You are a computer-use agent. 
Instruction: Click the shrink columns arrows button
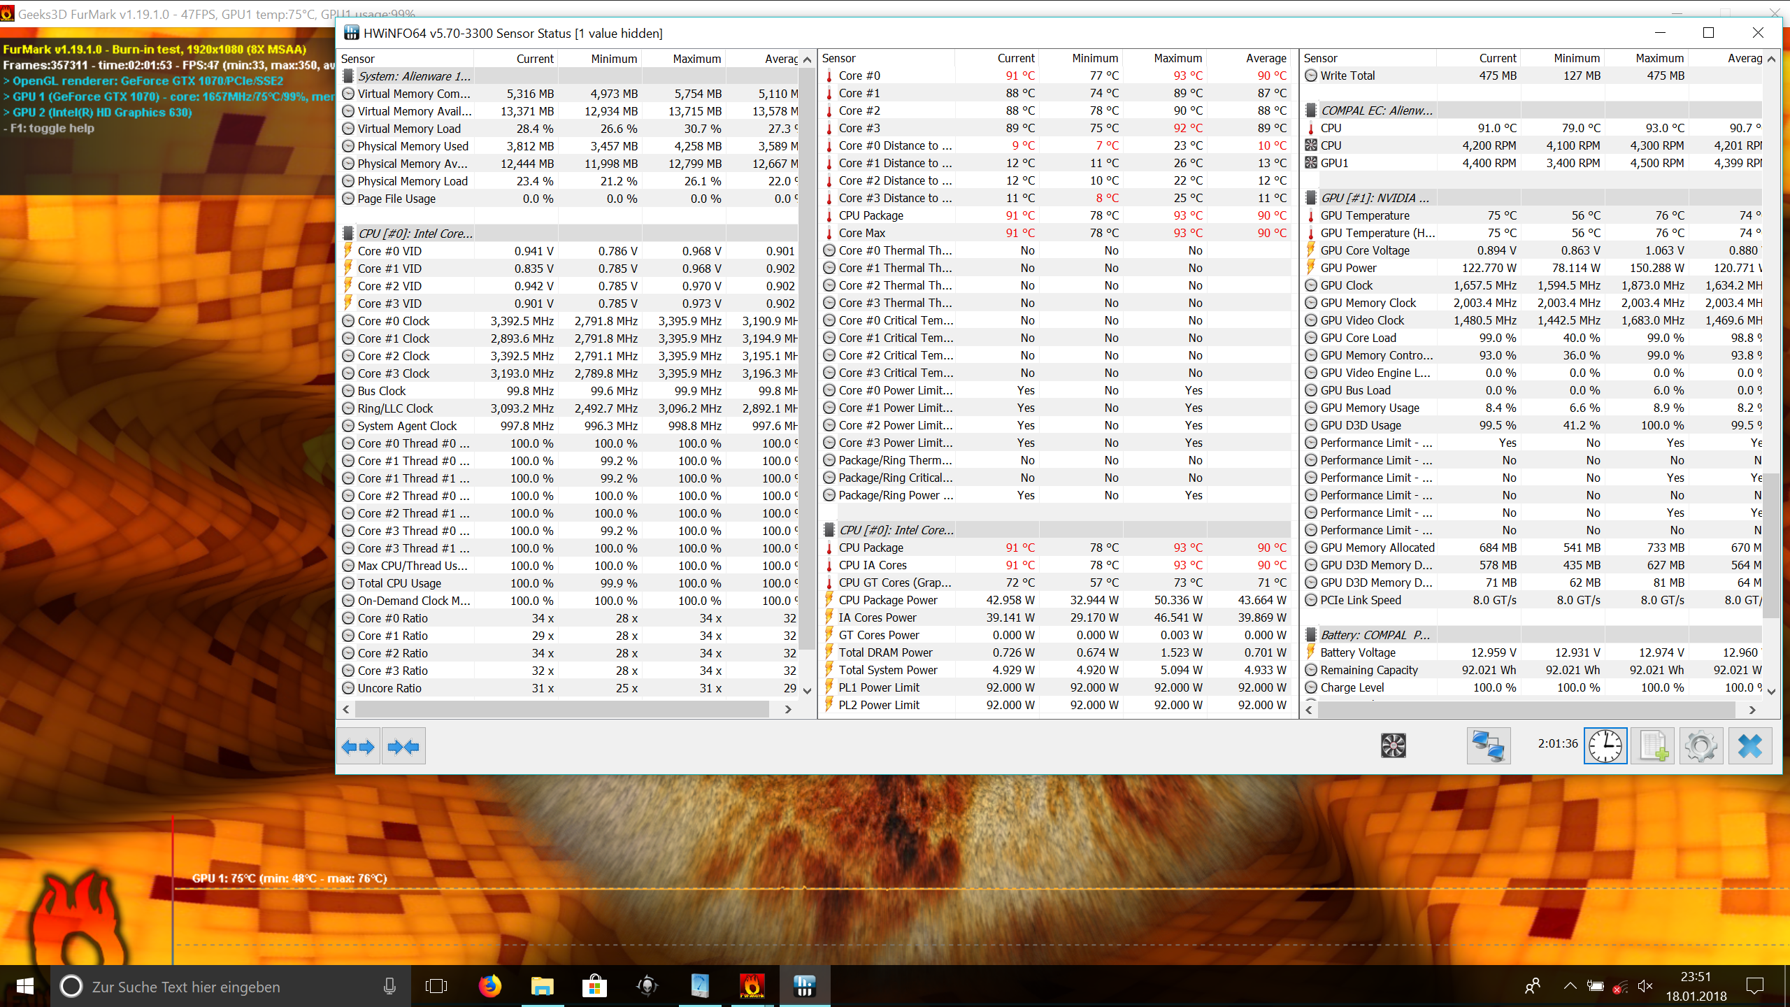(403, 746)
